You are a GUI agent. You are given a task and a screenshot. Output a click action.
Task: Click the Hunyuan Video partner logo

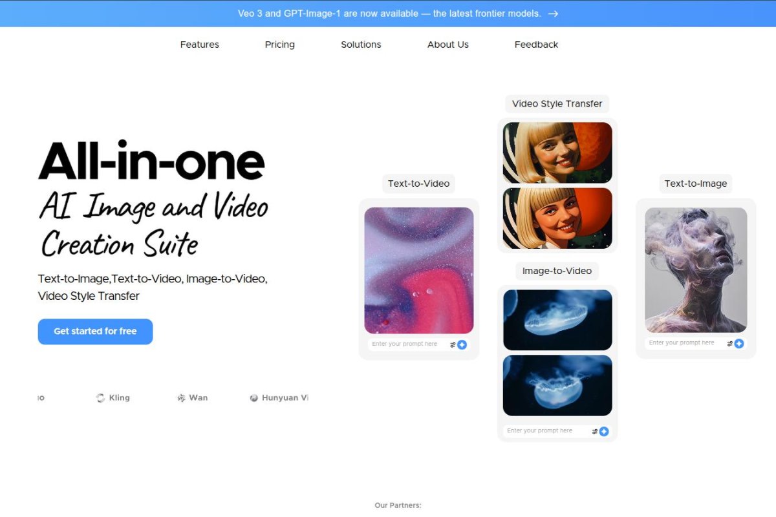(279, 397)
